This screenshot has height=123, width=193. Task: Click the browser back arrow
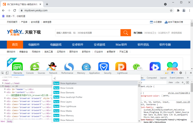3,11
